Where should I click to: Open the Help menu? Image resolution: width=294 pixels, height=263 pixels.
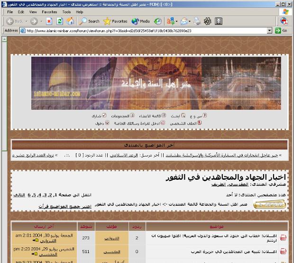pos(80,12)
